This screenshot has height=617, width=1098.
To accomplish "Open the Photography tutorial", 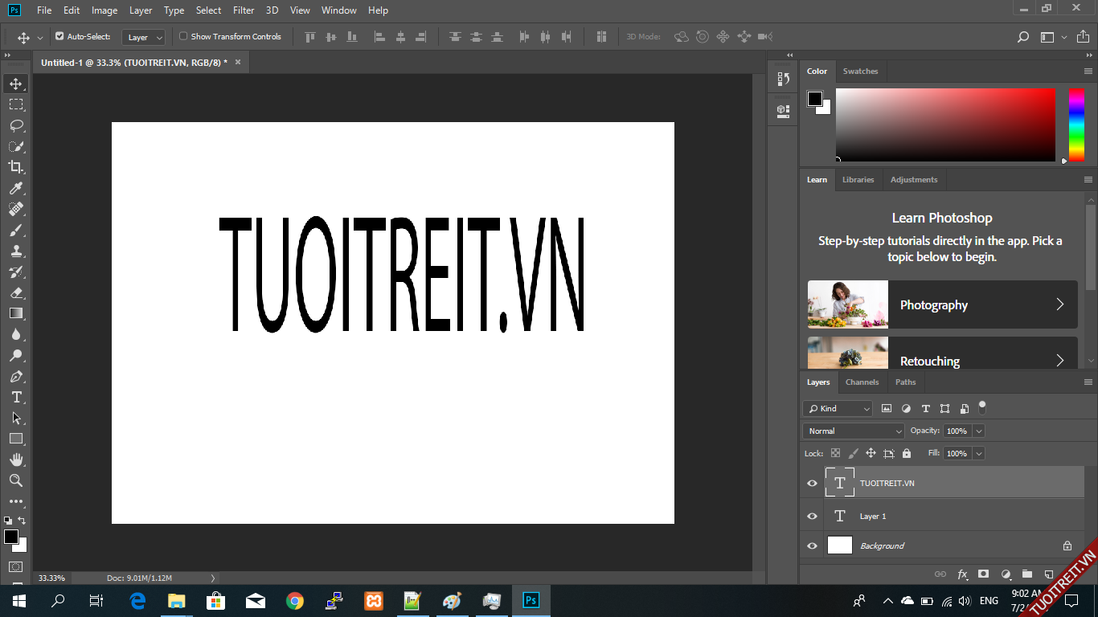I will point(942,304).
